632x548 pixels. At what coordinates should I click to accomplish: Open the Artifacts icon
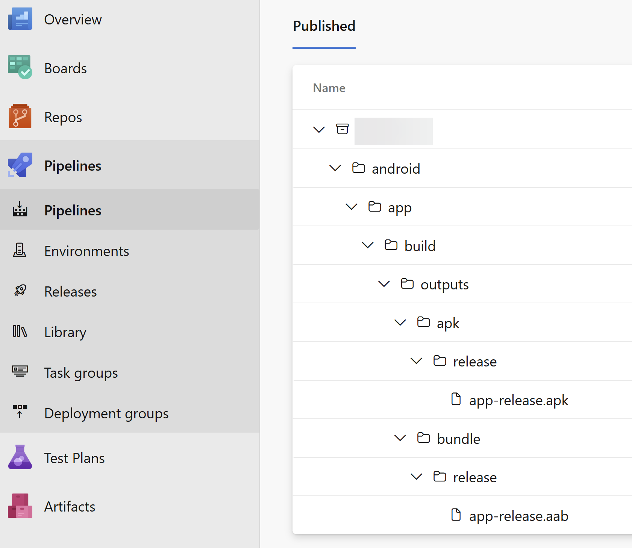point(20,506)
